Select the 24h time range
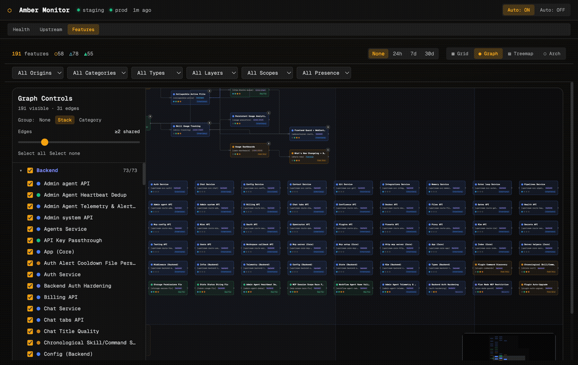The height and width of the screenshot is (365, 578). (x=397, y=54)
